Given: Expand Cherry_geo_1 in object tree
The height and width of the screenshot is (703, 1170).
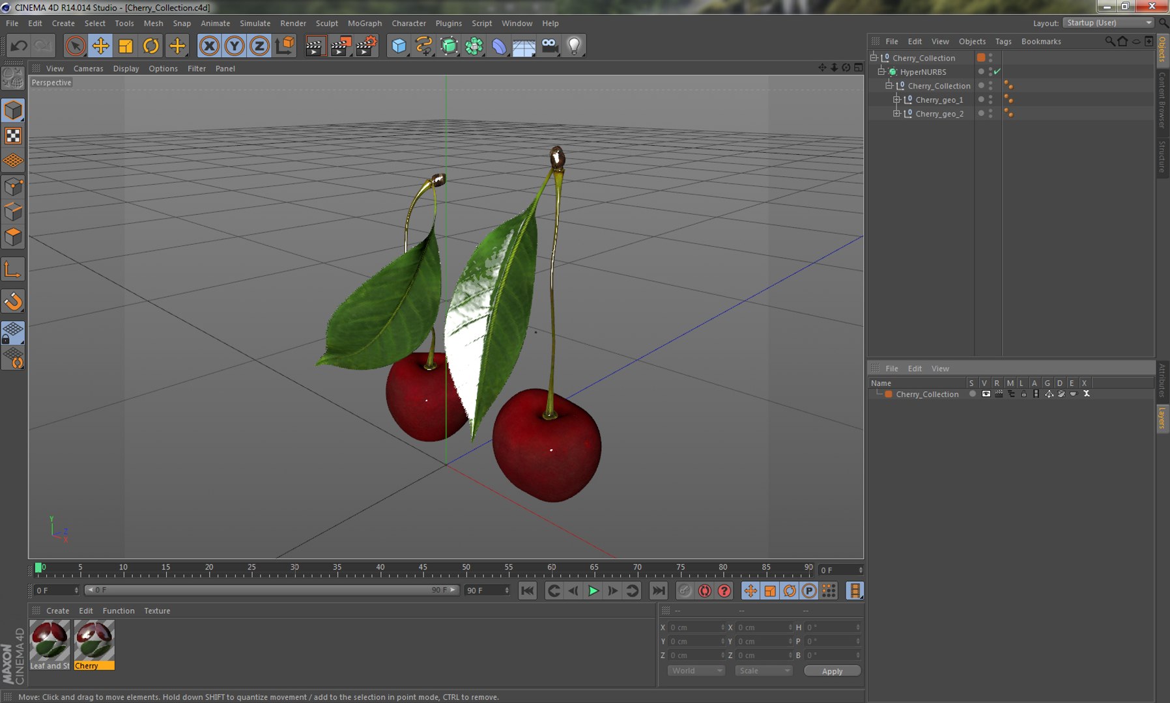Looking at the screenshot, I should [x=896, y=100].
